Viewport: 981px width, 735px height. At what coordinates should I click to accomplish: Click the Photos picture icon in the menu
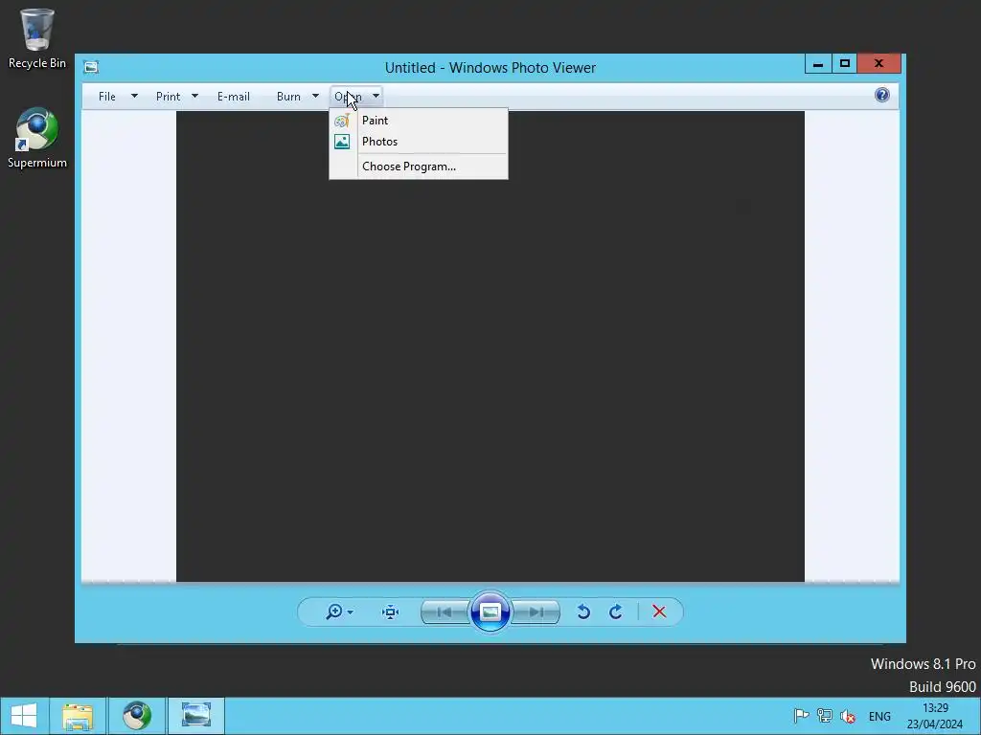tap(342, 142)
